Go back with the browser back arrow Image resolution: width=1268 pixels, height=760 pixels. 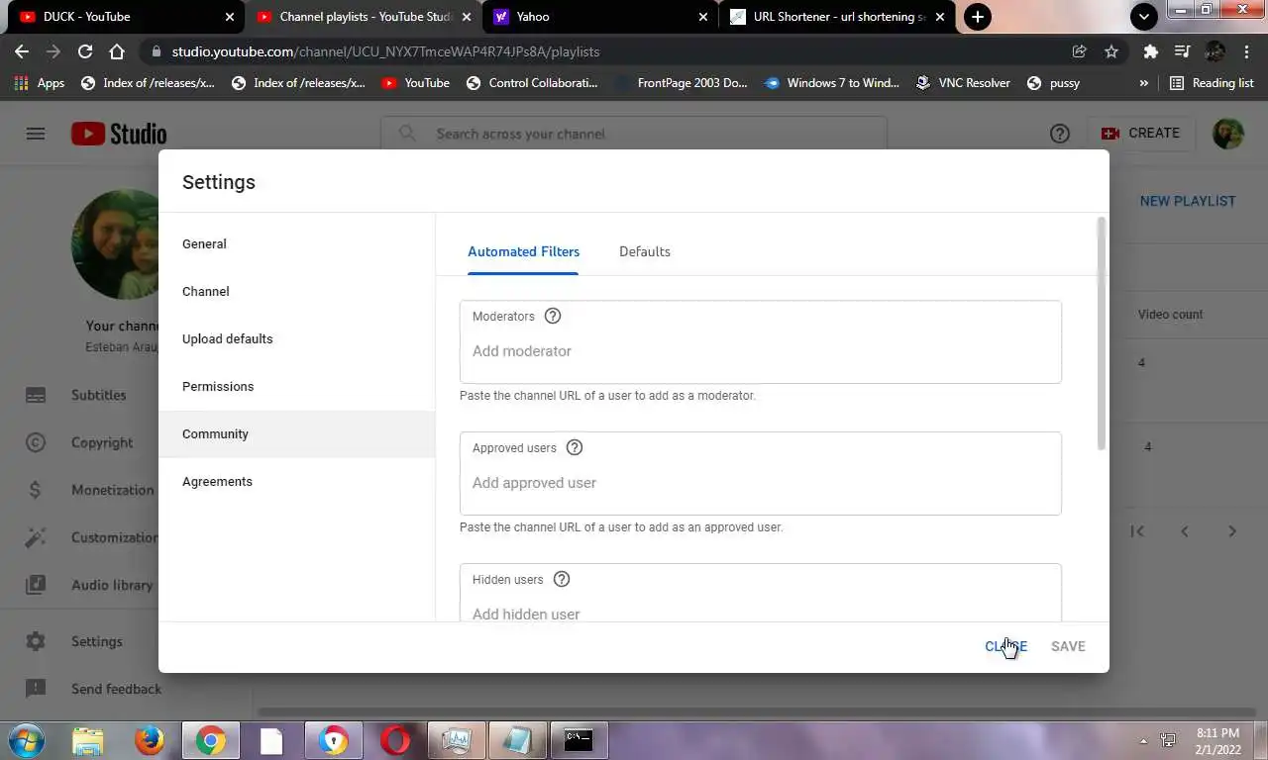pos(22,51)
